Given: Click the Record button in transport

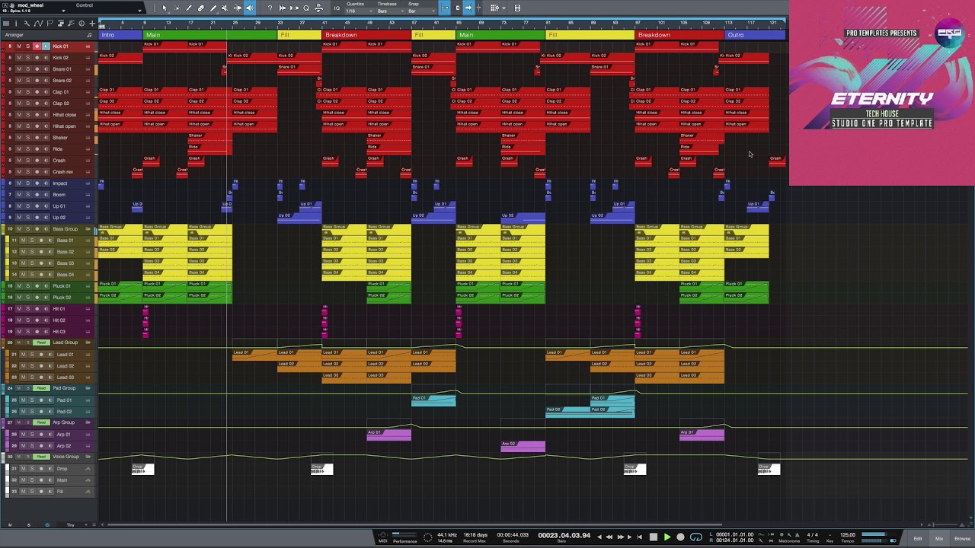Looking at the screenshot, I should [680, 537].
